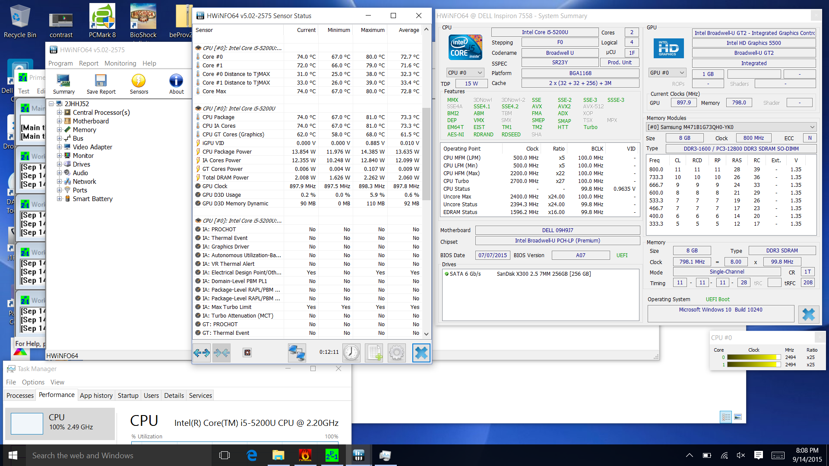
Task: Click the blue X button in System Summary
Action: point(809,315)
